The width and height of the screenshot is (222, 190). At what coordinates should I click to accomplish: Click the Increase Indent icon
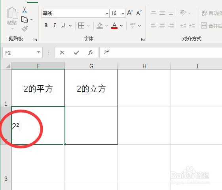click(192, 26)
